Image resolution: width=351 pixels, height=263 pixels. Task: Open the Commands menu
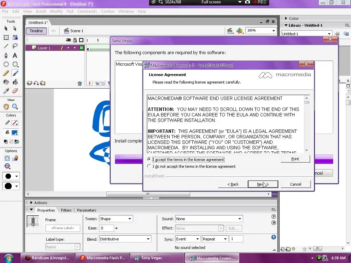coord(87,11)
